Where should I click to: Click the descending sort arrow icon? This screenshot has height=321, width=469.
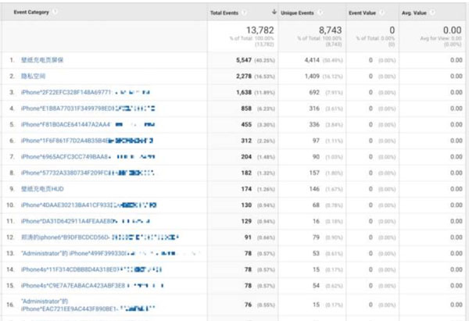(x=274, y=12)
